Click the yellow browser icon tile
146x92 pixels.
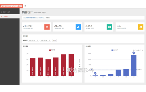click(141, 27)
